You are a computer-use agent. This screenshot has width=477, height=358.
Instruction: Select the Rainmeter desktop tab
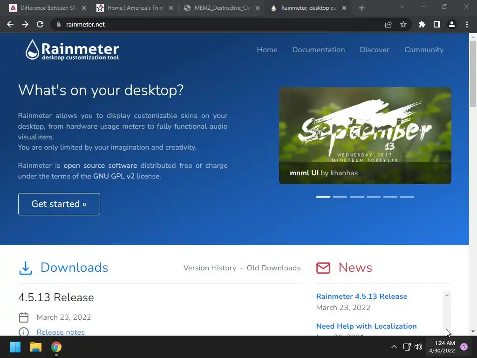point(307,8)
